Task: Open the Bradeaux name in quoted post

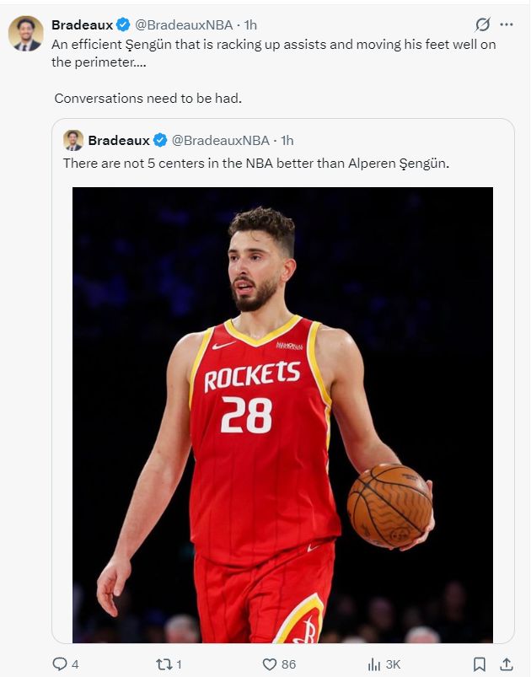Action: pyautogui.click(x=119, y=140)
